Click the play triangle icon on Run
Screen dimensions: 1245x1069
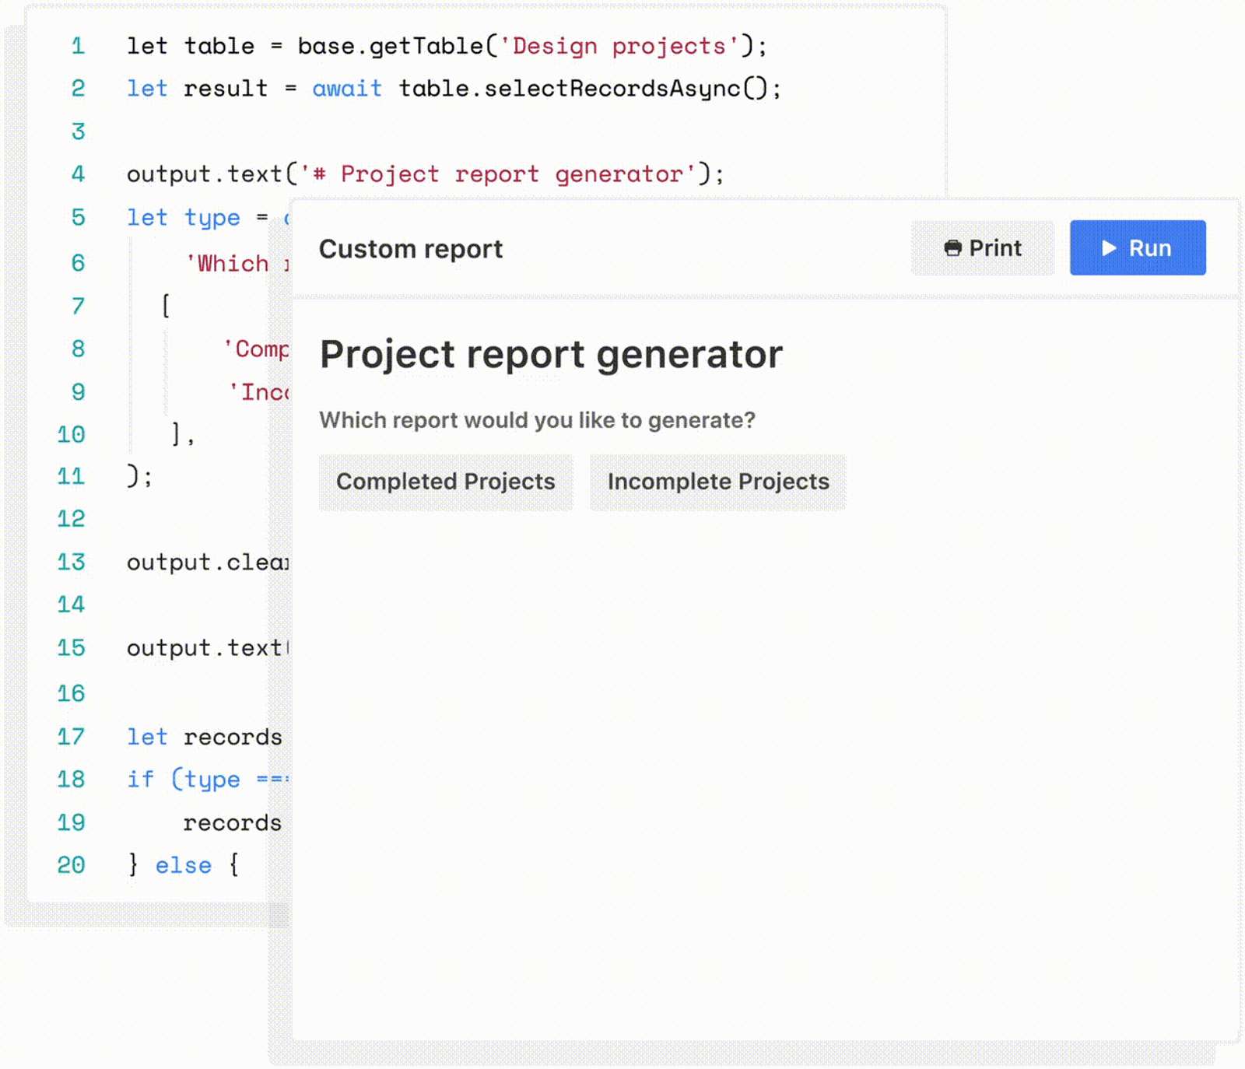click(x=1110, y=248)
